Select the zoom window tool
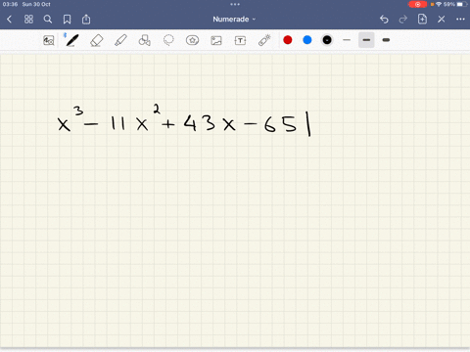This screenshot has height=352, width=470. click(x=49, y=40)
